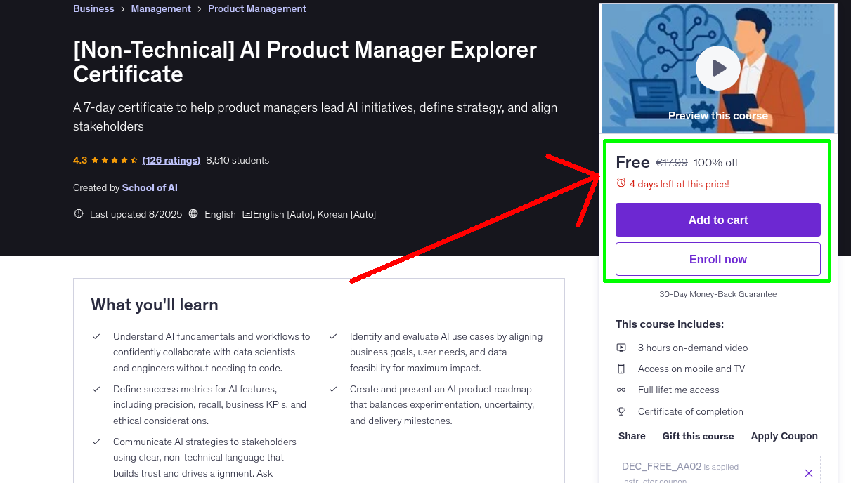This screenshot has width=851, height=483.
Task: Remove the DEC_FREE_AA02 applied coupon
Action: [x=809, y=472]
